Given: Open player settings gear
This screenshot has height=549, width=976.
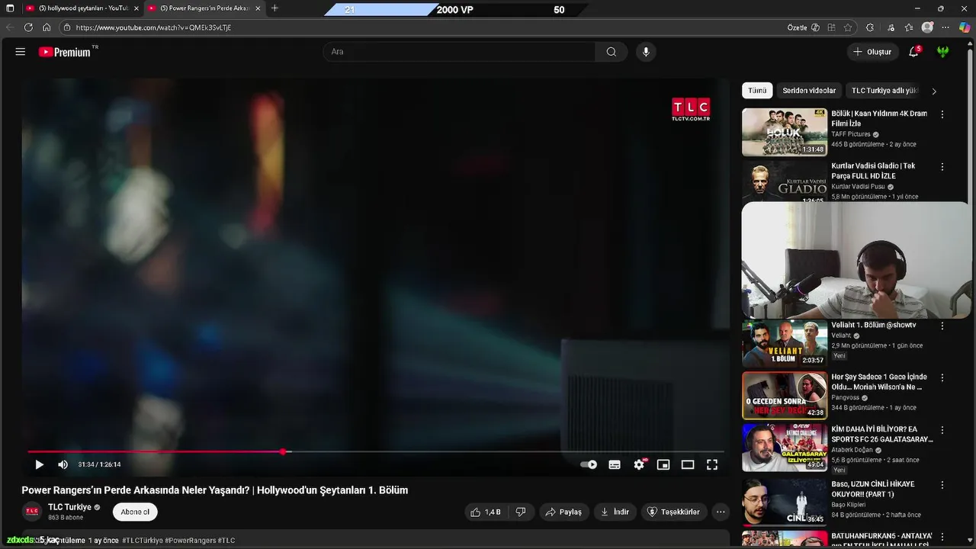Looking at the screenshot, I should pos(639,464).
